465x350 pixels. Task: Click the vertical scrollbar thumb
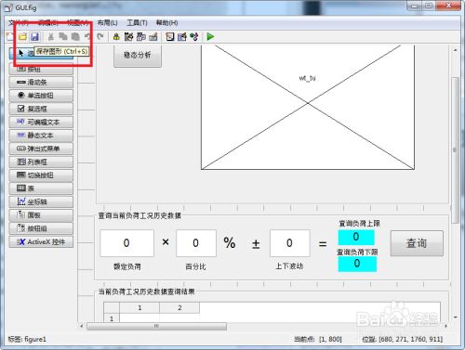tap(455, 149)
